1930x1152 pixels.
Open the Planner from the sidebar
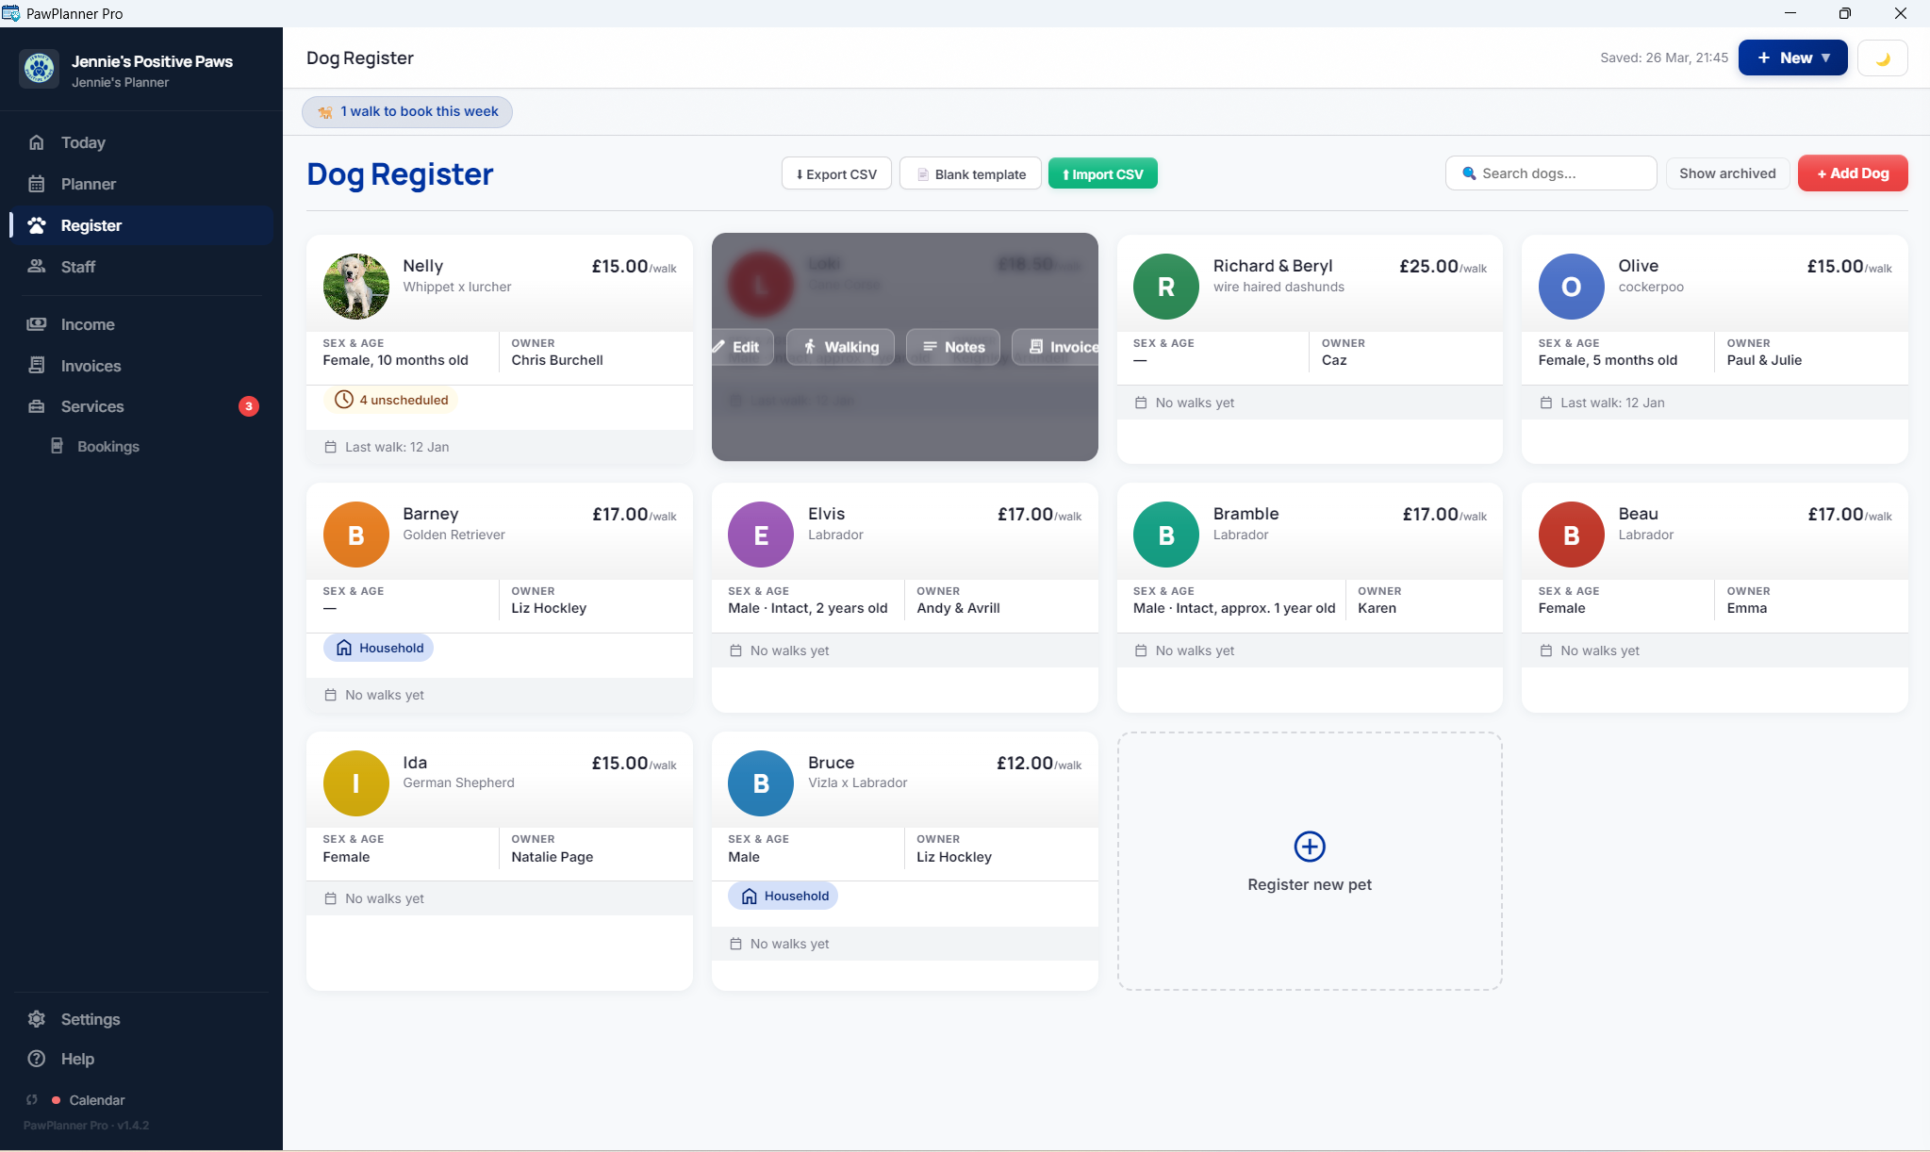coord(90,183)
